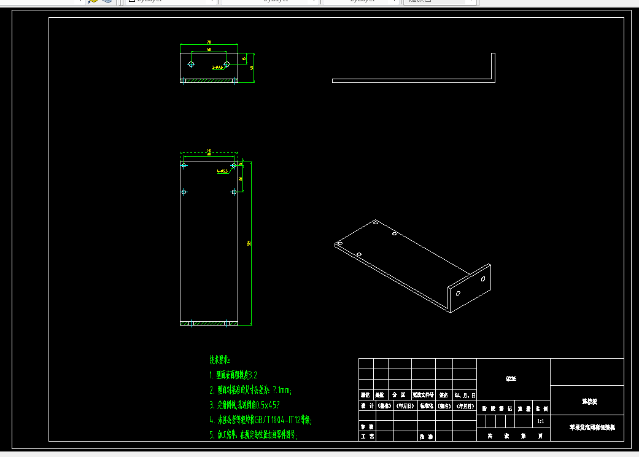The width and height of the screenshot is (639, 457).
Task: Click the 苹果发泡网套包装机 project name text
Action: tap(592, 428)
